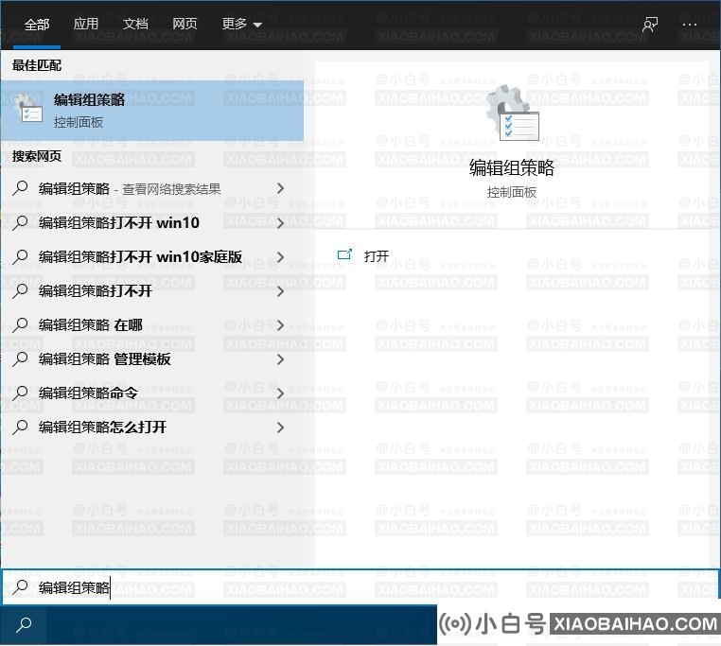Click the open icon beside 打开
Viewport: 721px width, 646px height.
(x=344, y=254)
